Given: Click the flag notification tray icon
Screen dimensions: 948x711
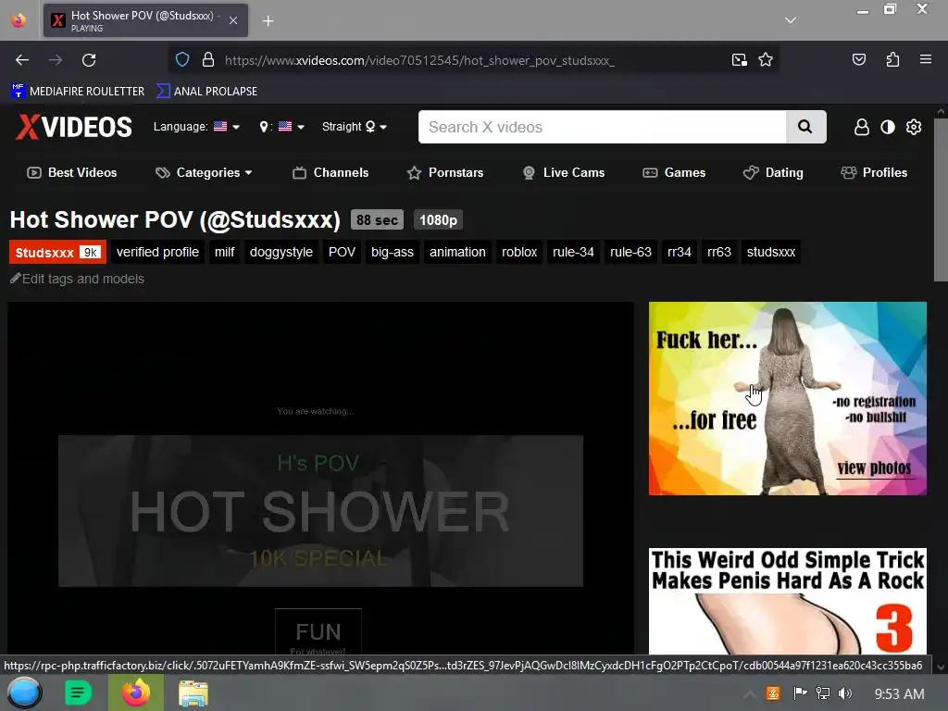Looking at the screenshot, I should (x=800, y=693).
